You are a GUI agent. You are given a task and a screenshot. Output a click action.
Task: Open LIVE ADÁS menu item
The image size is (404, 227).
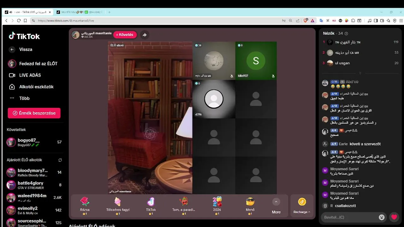(25, 75)
